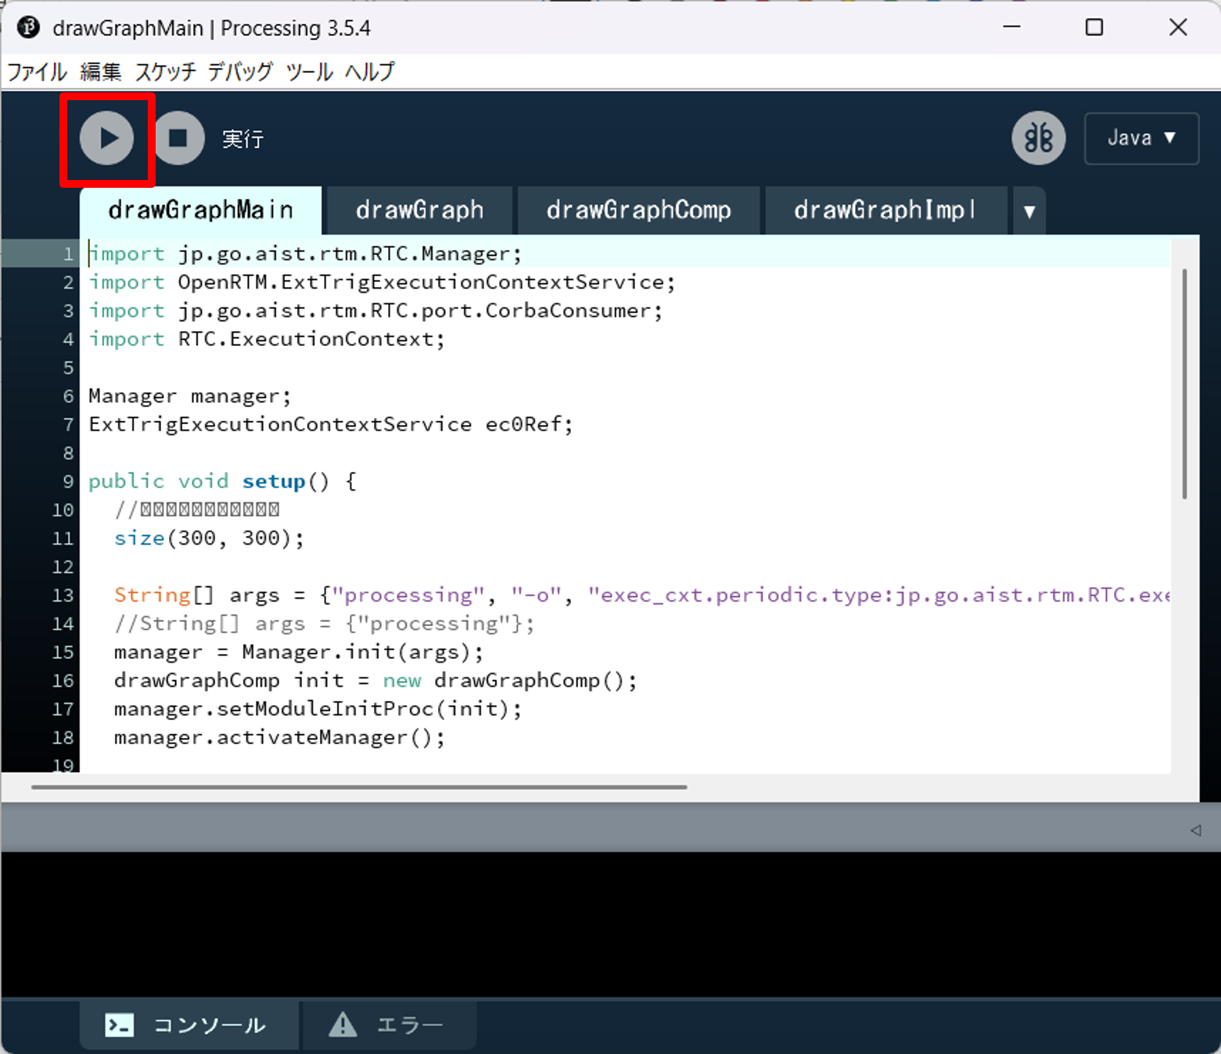
Task: Click the horizontal scrollbar under the editor
Action: click(x=360, y=787)
